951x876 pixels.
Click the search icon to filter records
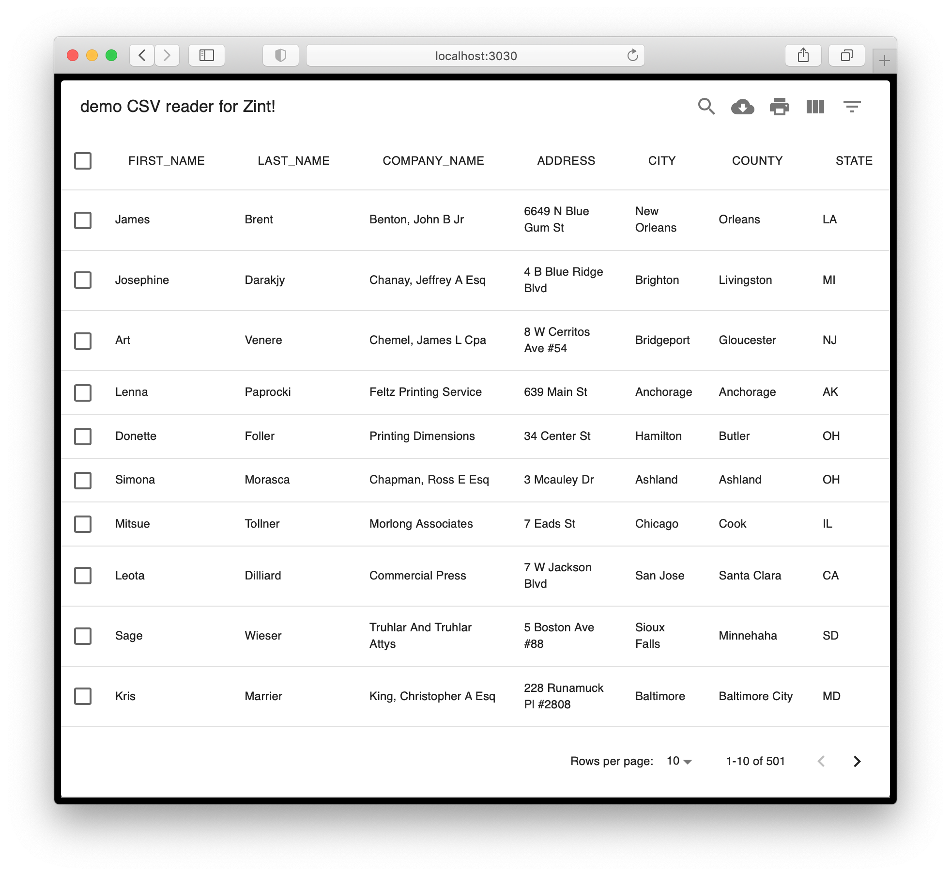pos(707,106)
